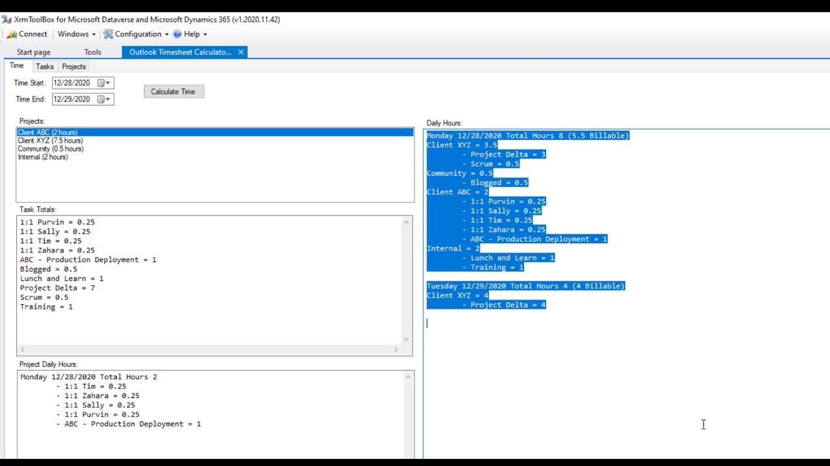
Task: Click Connect in the toolbar
Action: [27, 34]
